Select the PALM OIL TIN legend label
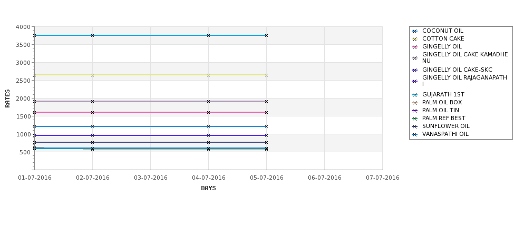This screenshot has height=226, width=514. 441,111
